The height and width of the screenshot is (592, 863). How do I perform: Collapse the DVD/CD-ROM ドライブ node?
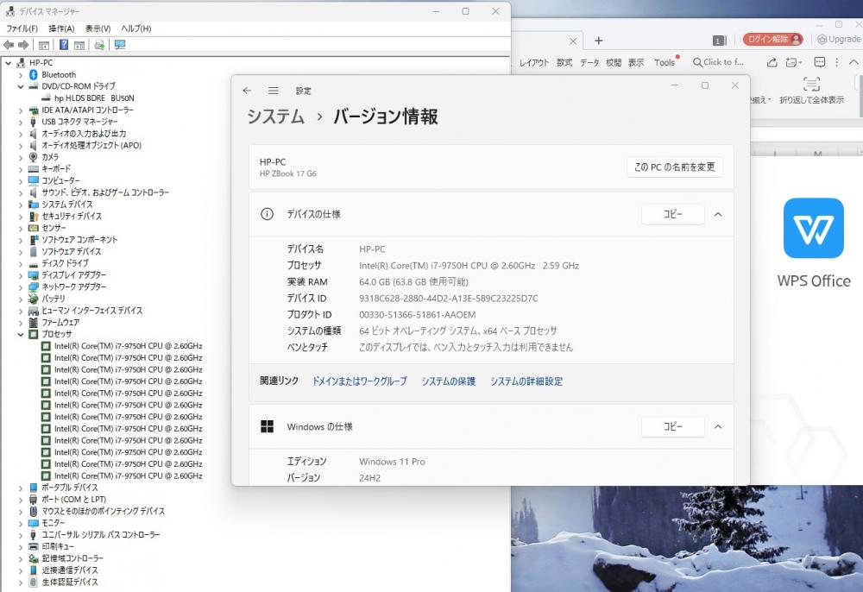(21, 86)
